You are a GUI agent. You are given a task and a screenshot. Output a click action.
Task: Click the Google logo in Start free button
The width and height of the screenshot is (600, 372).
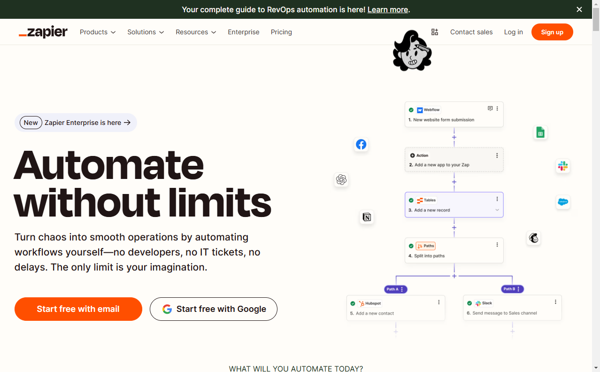(x=167, y=309)
